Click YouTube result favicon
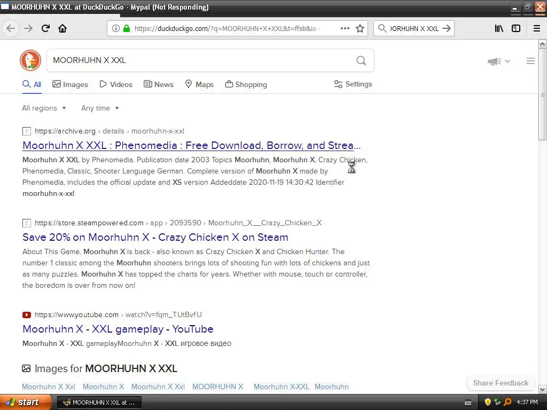Screen dimensions: 547x410 [x=27, y=315]
